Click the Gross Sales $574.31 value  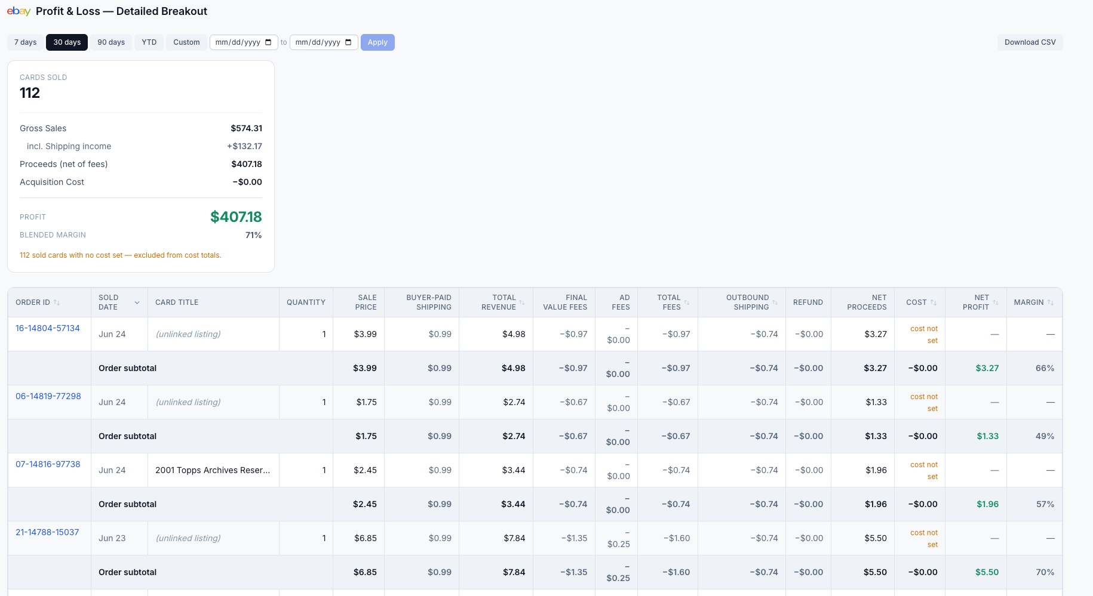247,128
